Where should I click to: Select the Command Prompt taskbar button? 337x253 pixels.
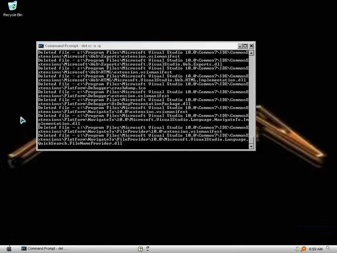point(44,249)
